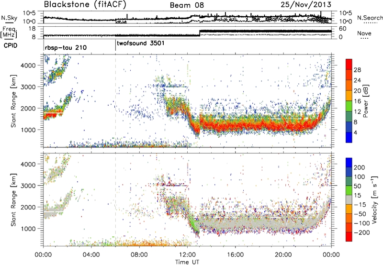Viewport: 383px width, 265px height.
Task: Click the "twofsound 3501" control program label
Action: [141, 44]
